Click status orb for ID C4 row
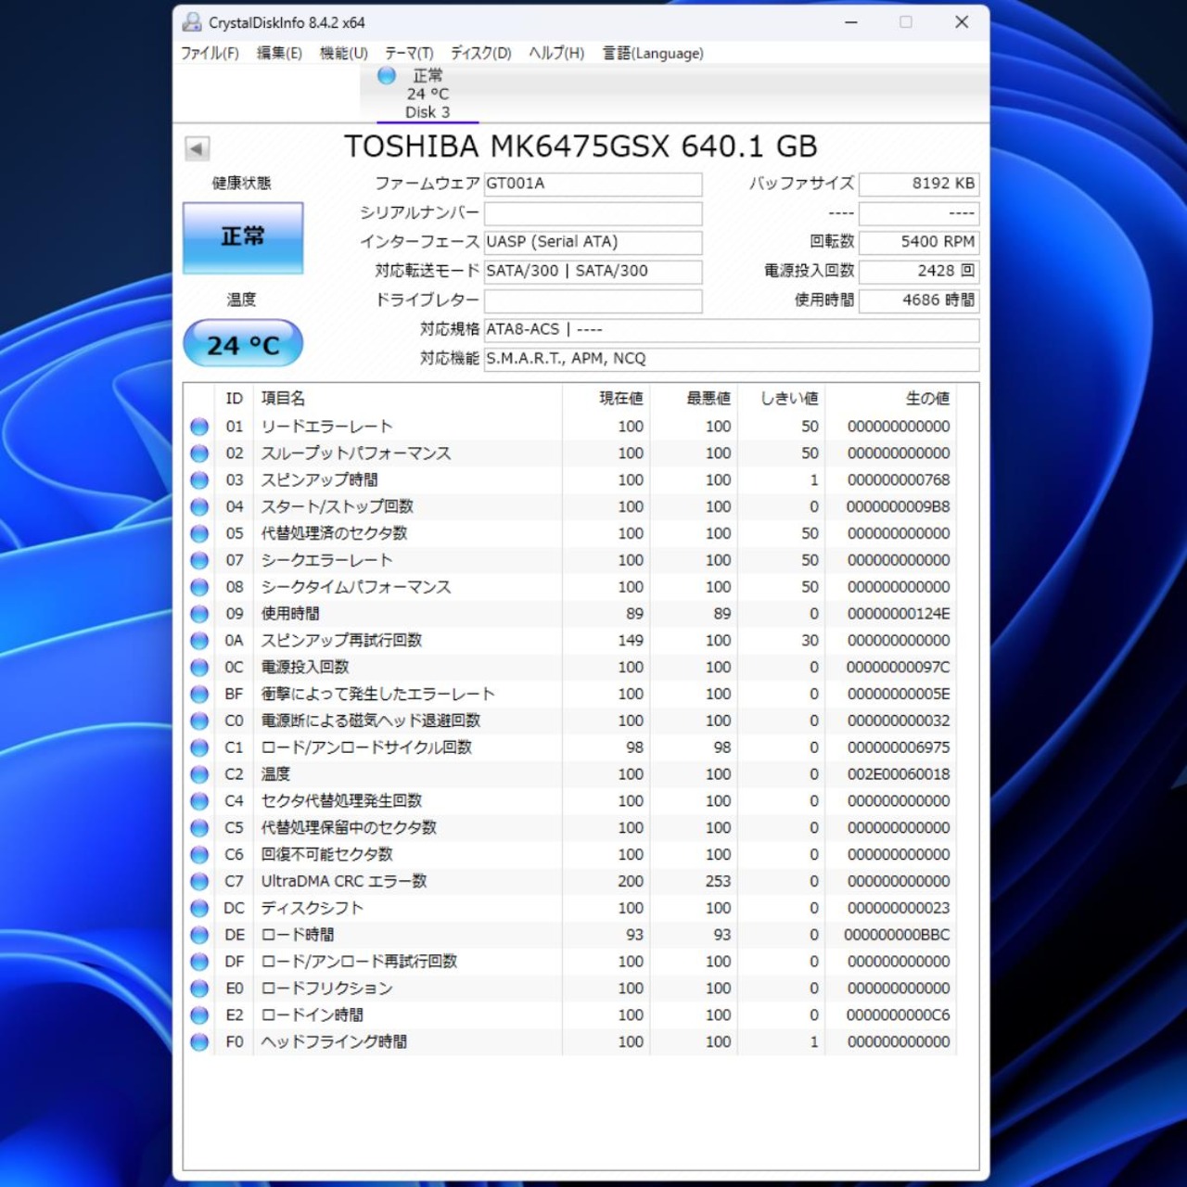 (199, 801)
